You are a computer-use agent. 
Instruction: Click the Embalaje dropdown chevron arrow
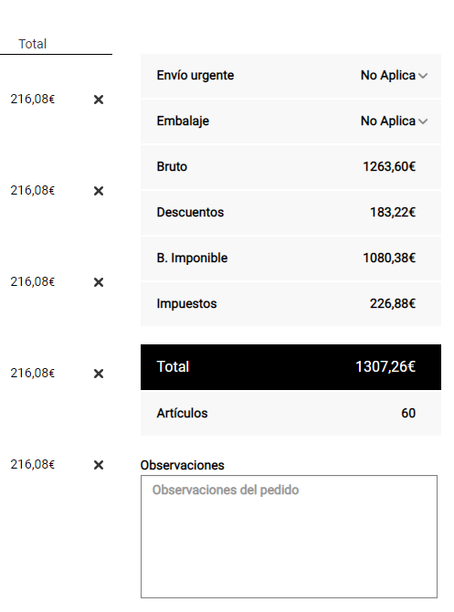(423, 121)
